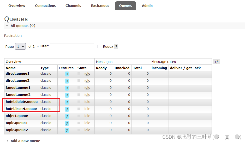Click the D feature badge for topic.queue1

67,123
